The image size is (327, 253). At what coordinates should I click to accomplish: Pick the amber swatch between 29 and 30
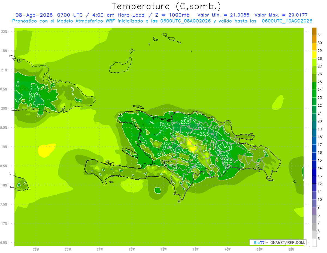click(x=314, y=47)
